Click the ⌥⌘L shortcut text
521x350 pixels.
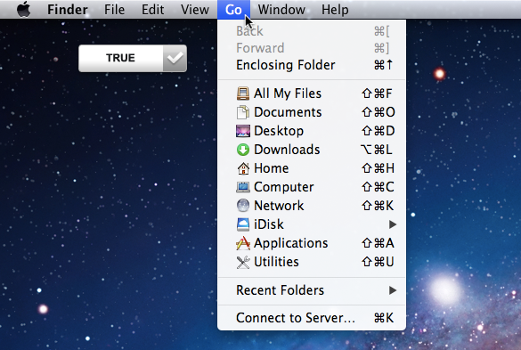point(377,150)
